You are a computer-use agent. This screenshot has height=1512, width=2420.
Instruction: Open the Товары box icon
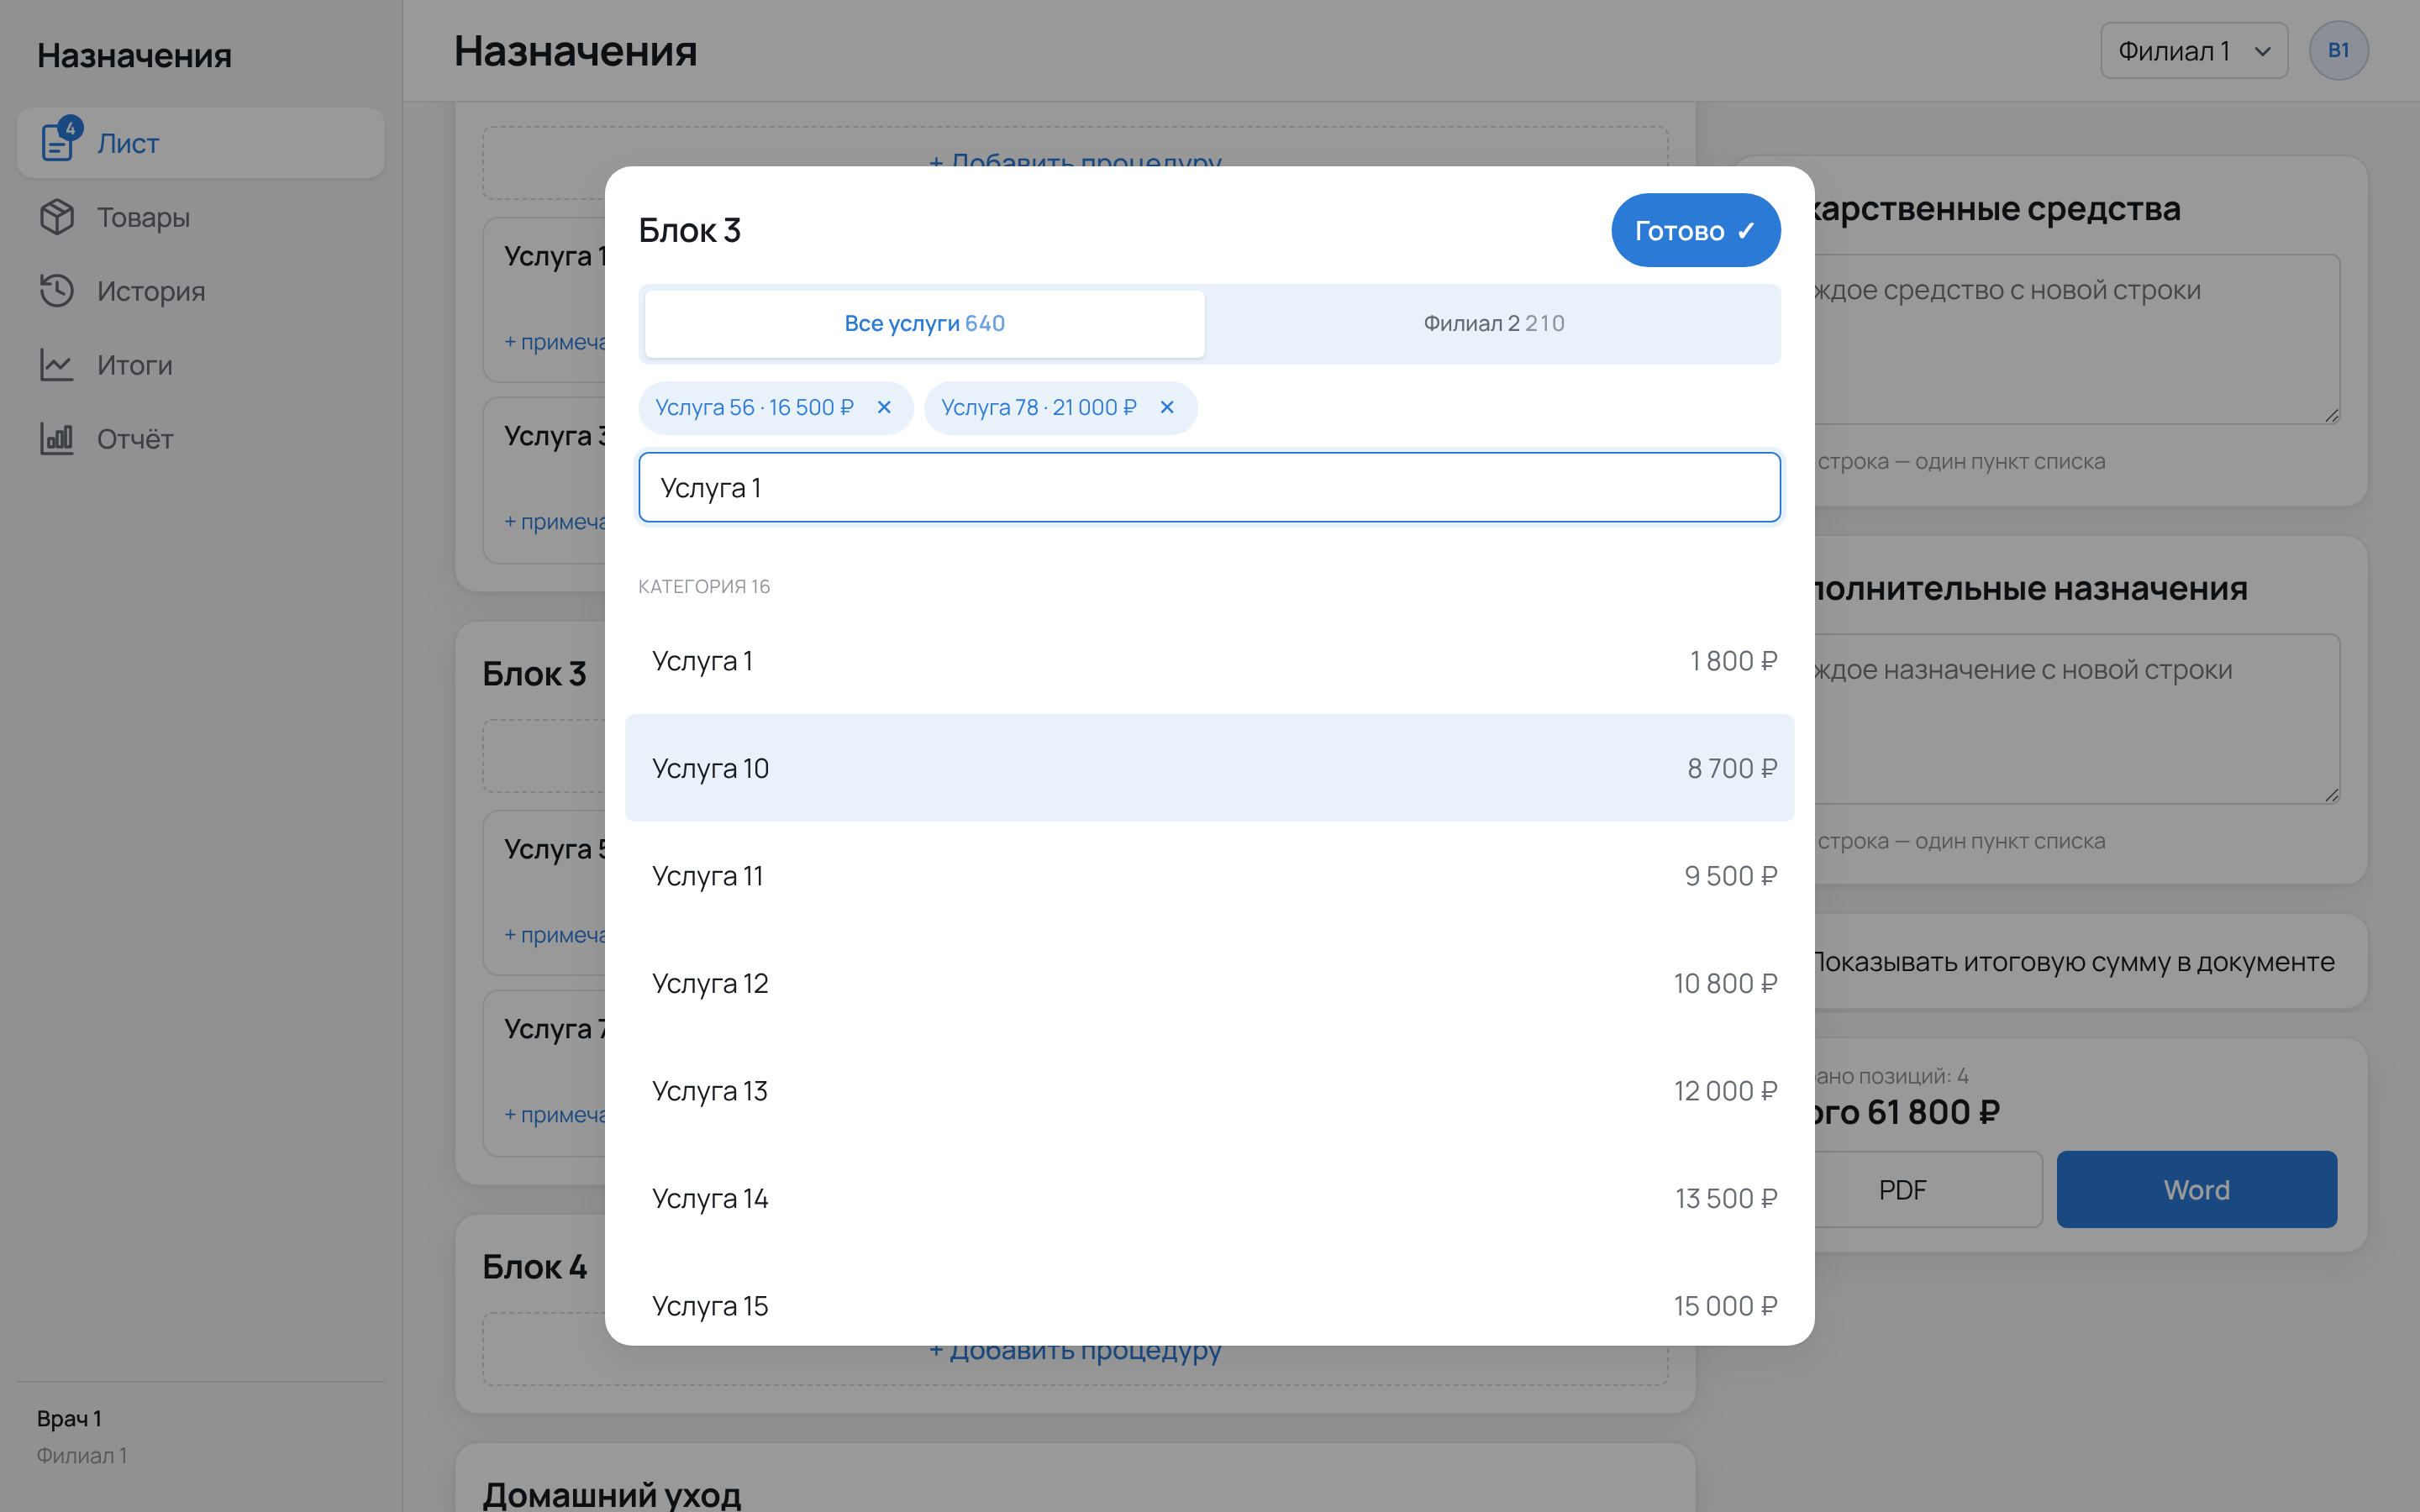coord(57,217)
